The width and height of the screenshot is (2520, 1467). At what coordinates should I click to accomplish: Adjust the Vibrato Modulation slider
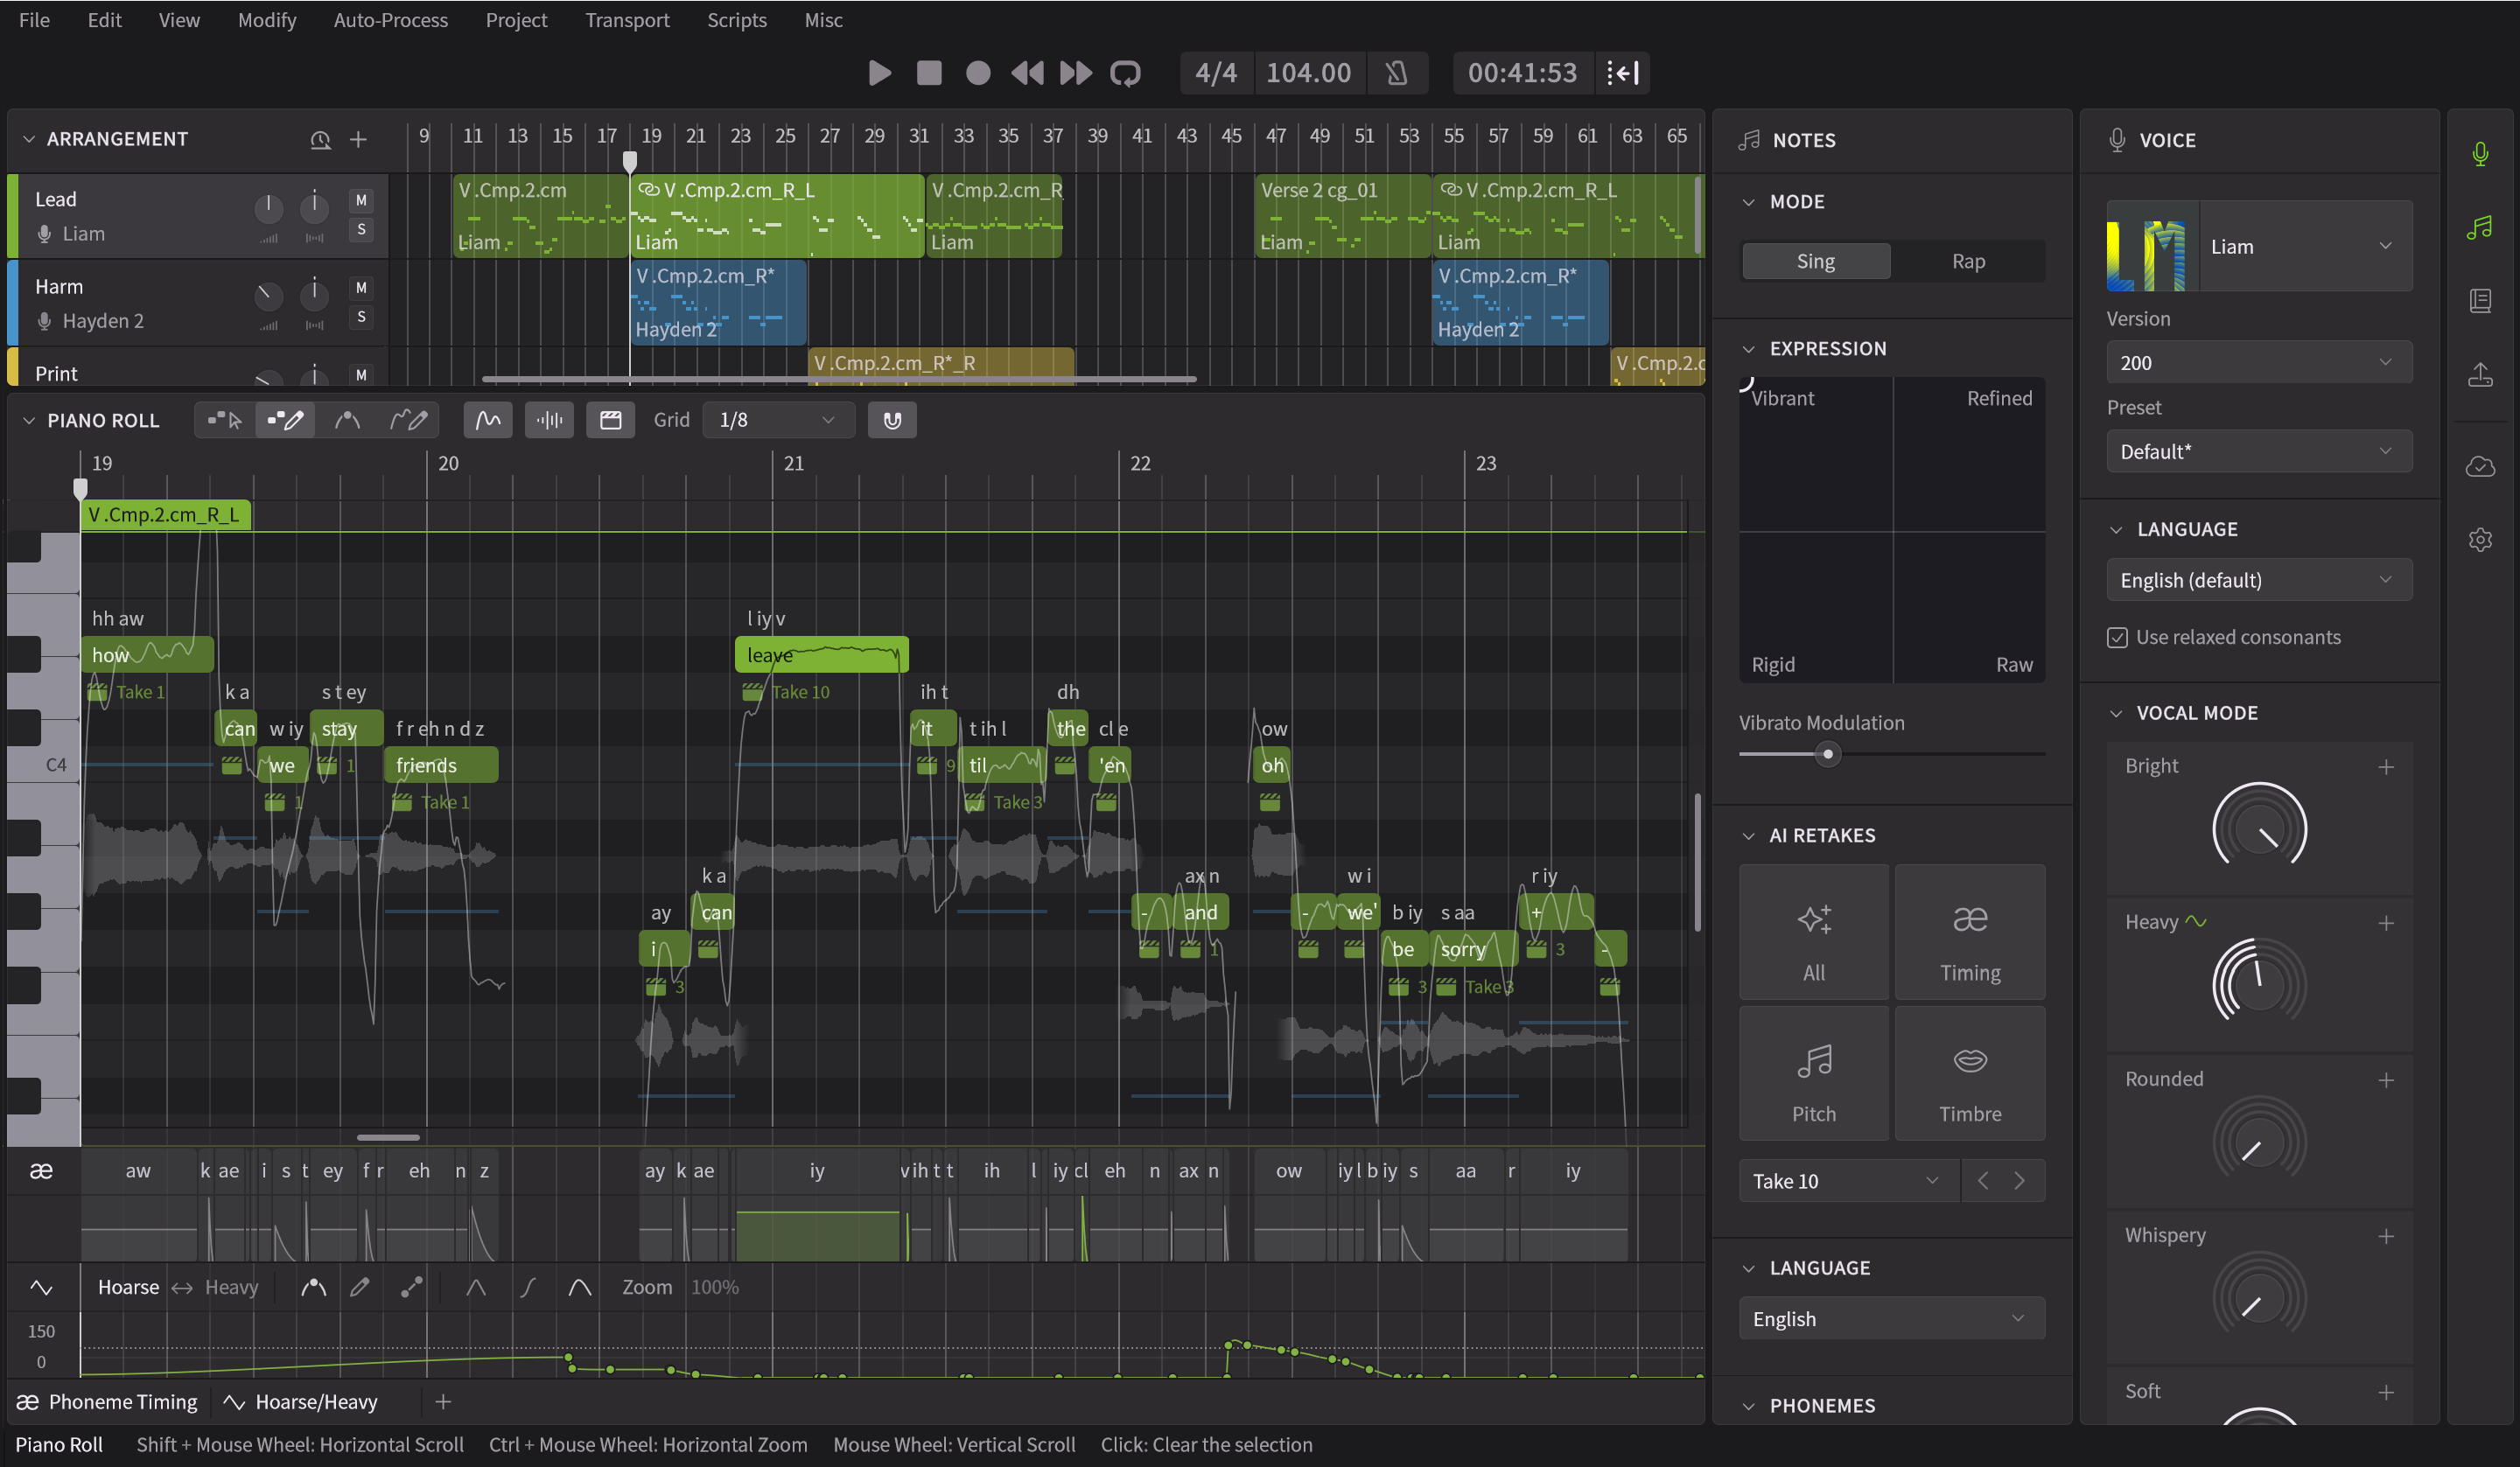point(1827,754)
